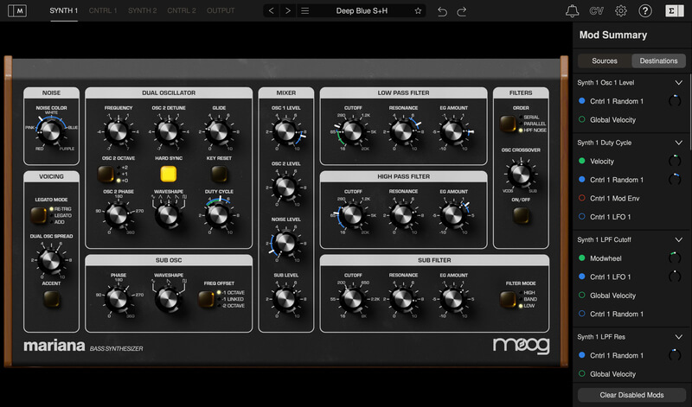Toggle Mod Summary sigma panel icon
Viewport: 692px width, 407px height.
click(x=675, y=10)
